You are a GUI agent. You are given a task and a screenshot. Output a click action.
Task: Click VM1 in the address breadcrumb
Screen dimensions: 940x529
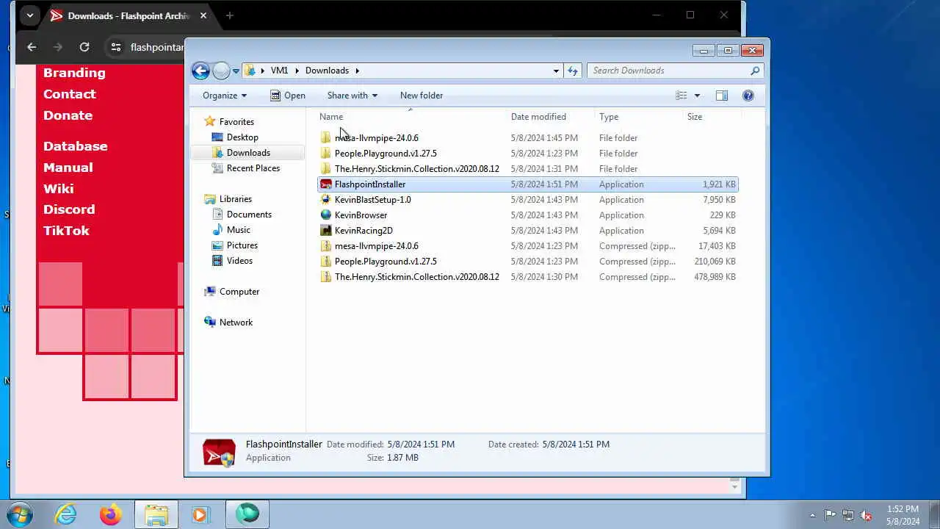[x=279, y=71]
